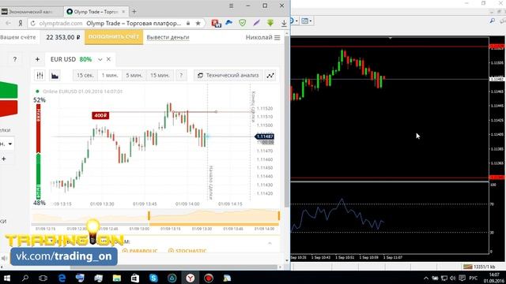506x284 pixels.
Task: Click the MetaTrader search magnifier icon
Action: click(x=492, y=21)
